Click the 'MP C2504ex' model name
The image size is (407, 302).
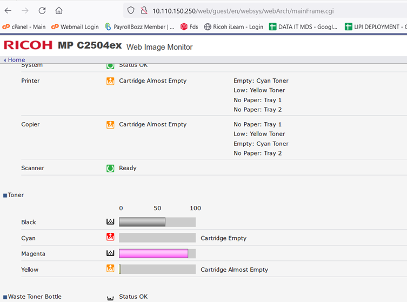point(90,45)
